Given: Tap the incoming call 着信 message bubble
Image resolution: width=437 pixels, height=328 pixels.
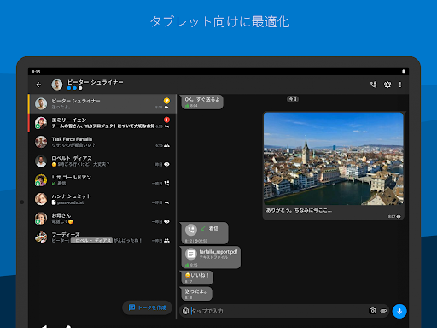Looking at the screenshot, I should 205,233.
